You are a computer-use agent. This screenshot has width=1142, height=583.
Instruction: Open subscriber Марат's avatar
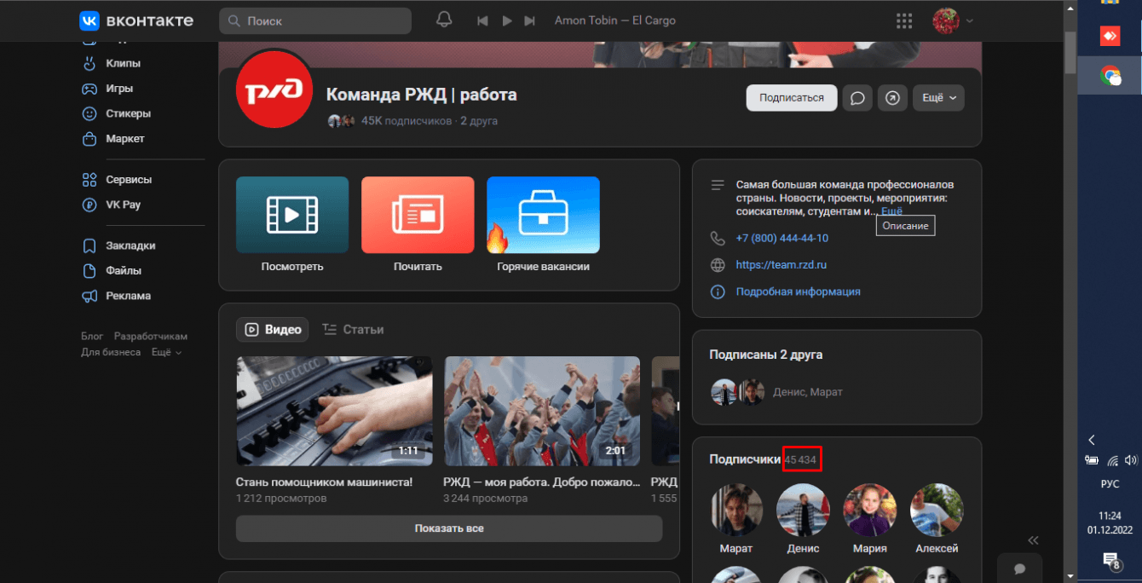[736, 510]
